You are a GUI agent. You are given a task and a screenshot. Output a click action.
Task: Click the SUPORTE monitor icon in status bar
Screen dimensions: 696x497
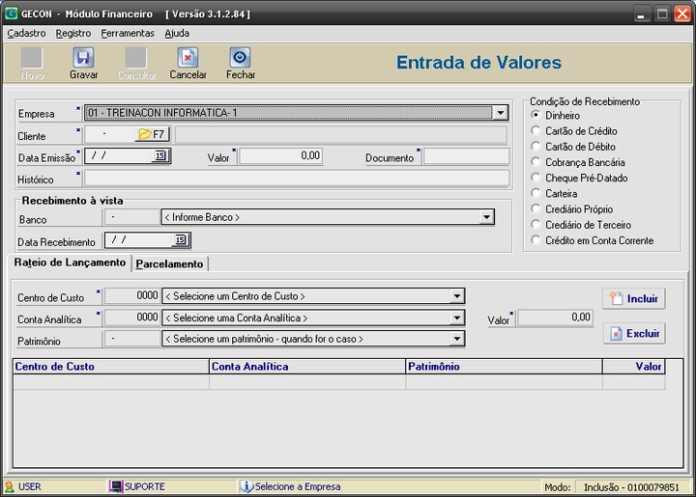pos(116,486)
